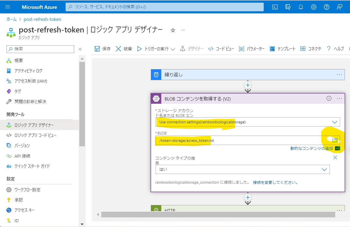
Task: Open ロジック アプリ コード ビュー in the sidebar
Action: click(35, 135)
